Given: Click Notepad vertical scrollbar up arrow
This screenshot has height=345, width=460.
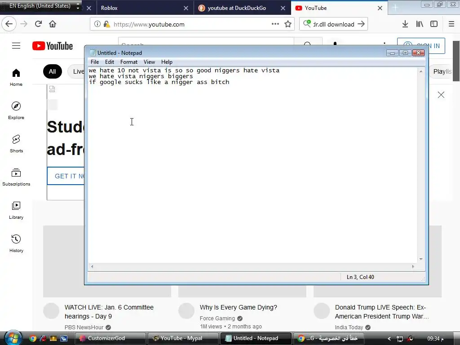Looking at the screenshot, I should [420, 71].
